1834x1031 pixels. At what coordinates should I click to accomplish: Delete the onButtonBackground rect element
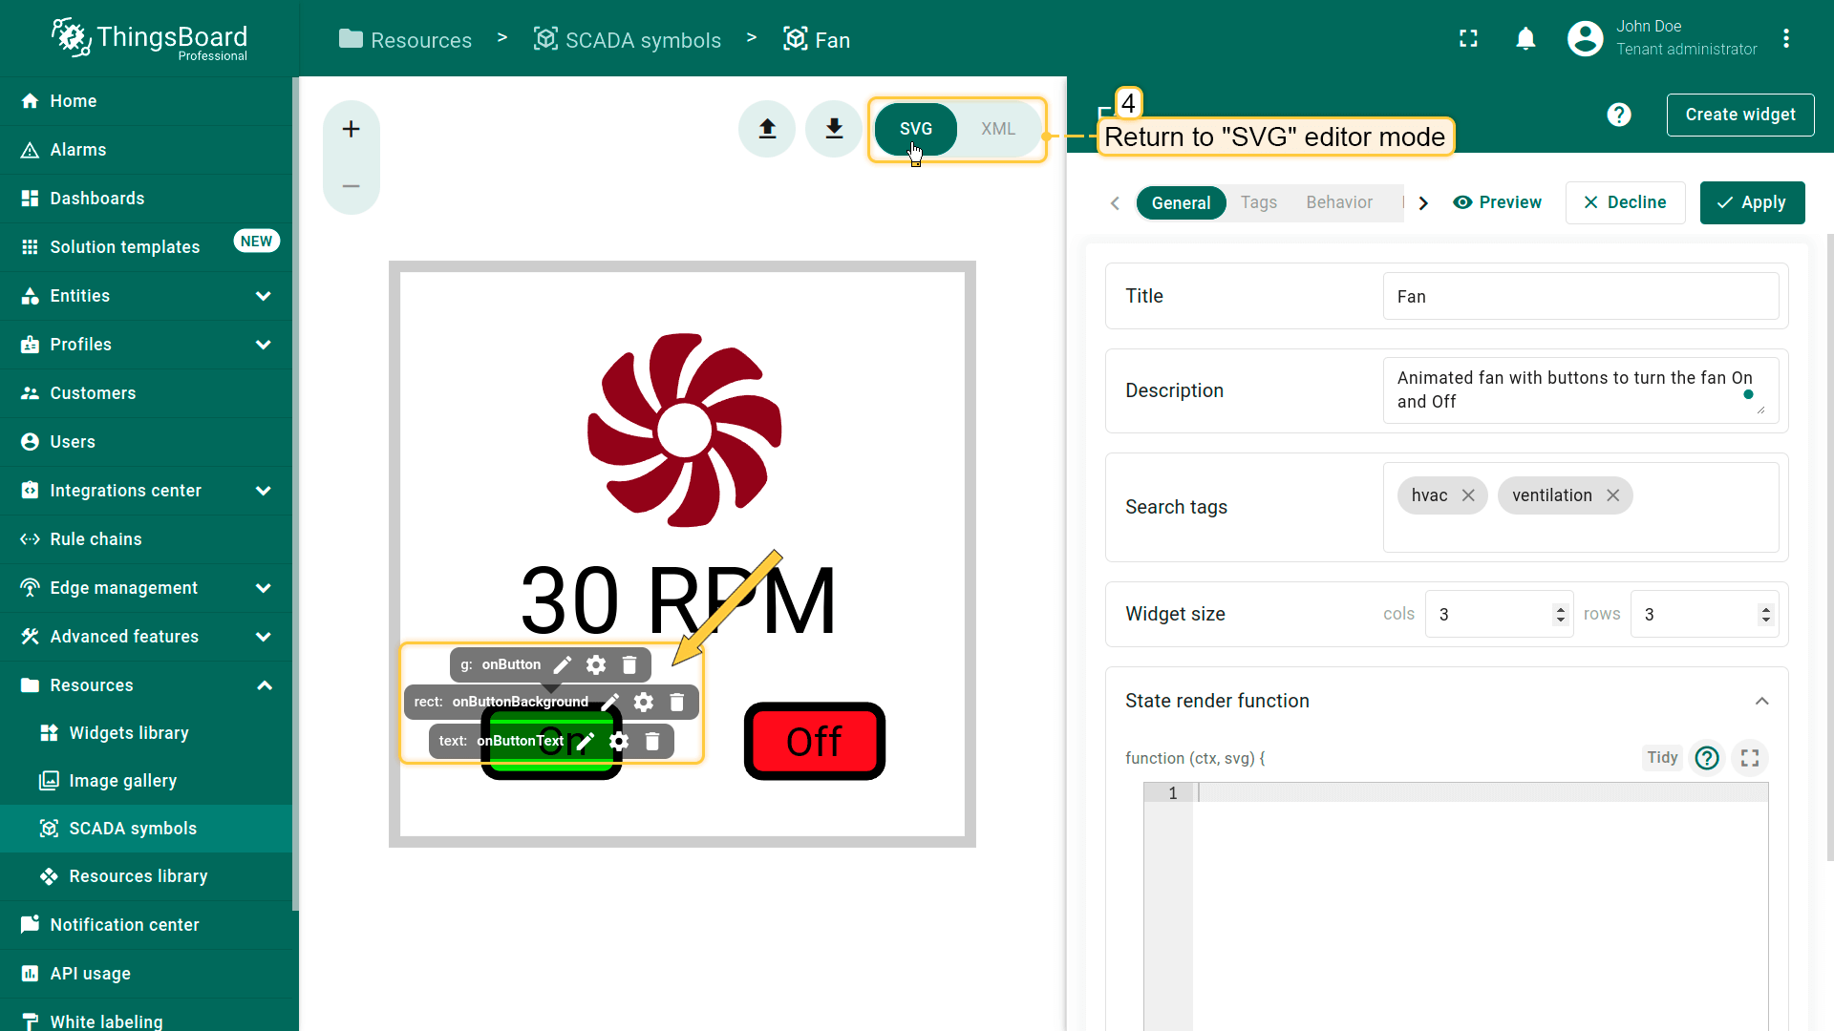pos(677,702)
